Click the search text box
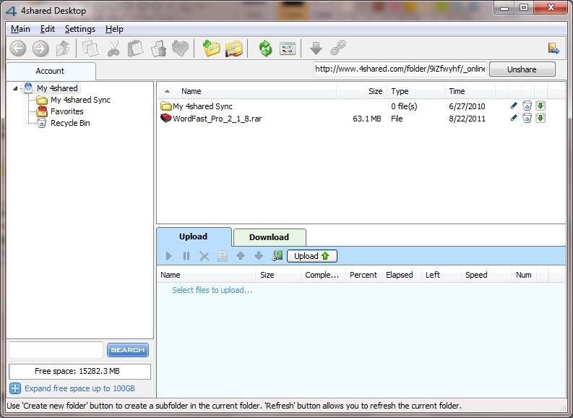573x418 pixels. point(56,350)
